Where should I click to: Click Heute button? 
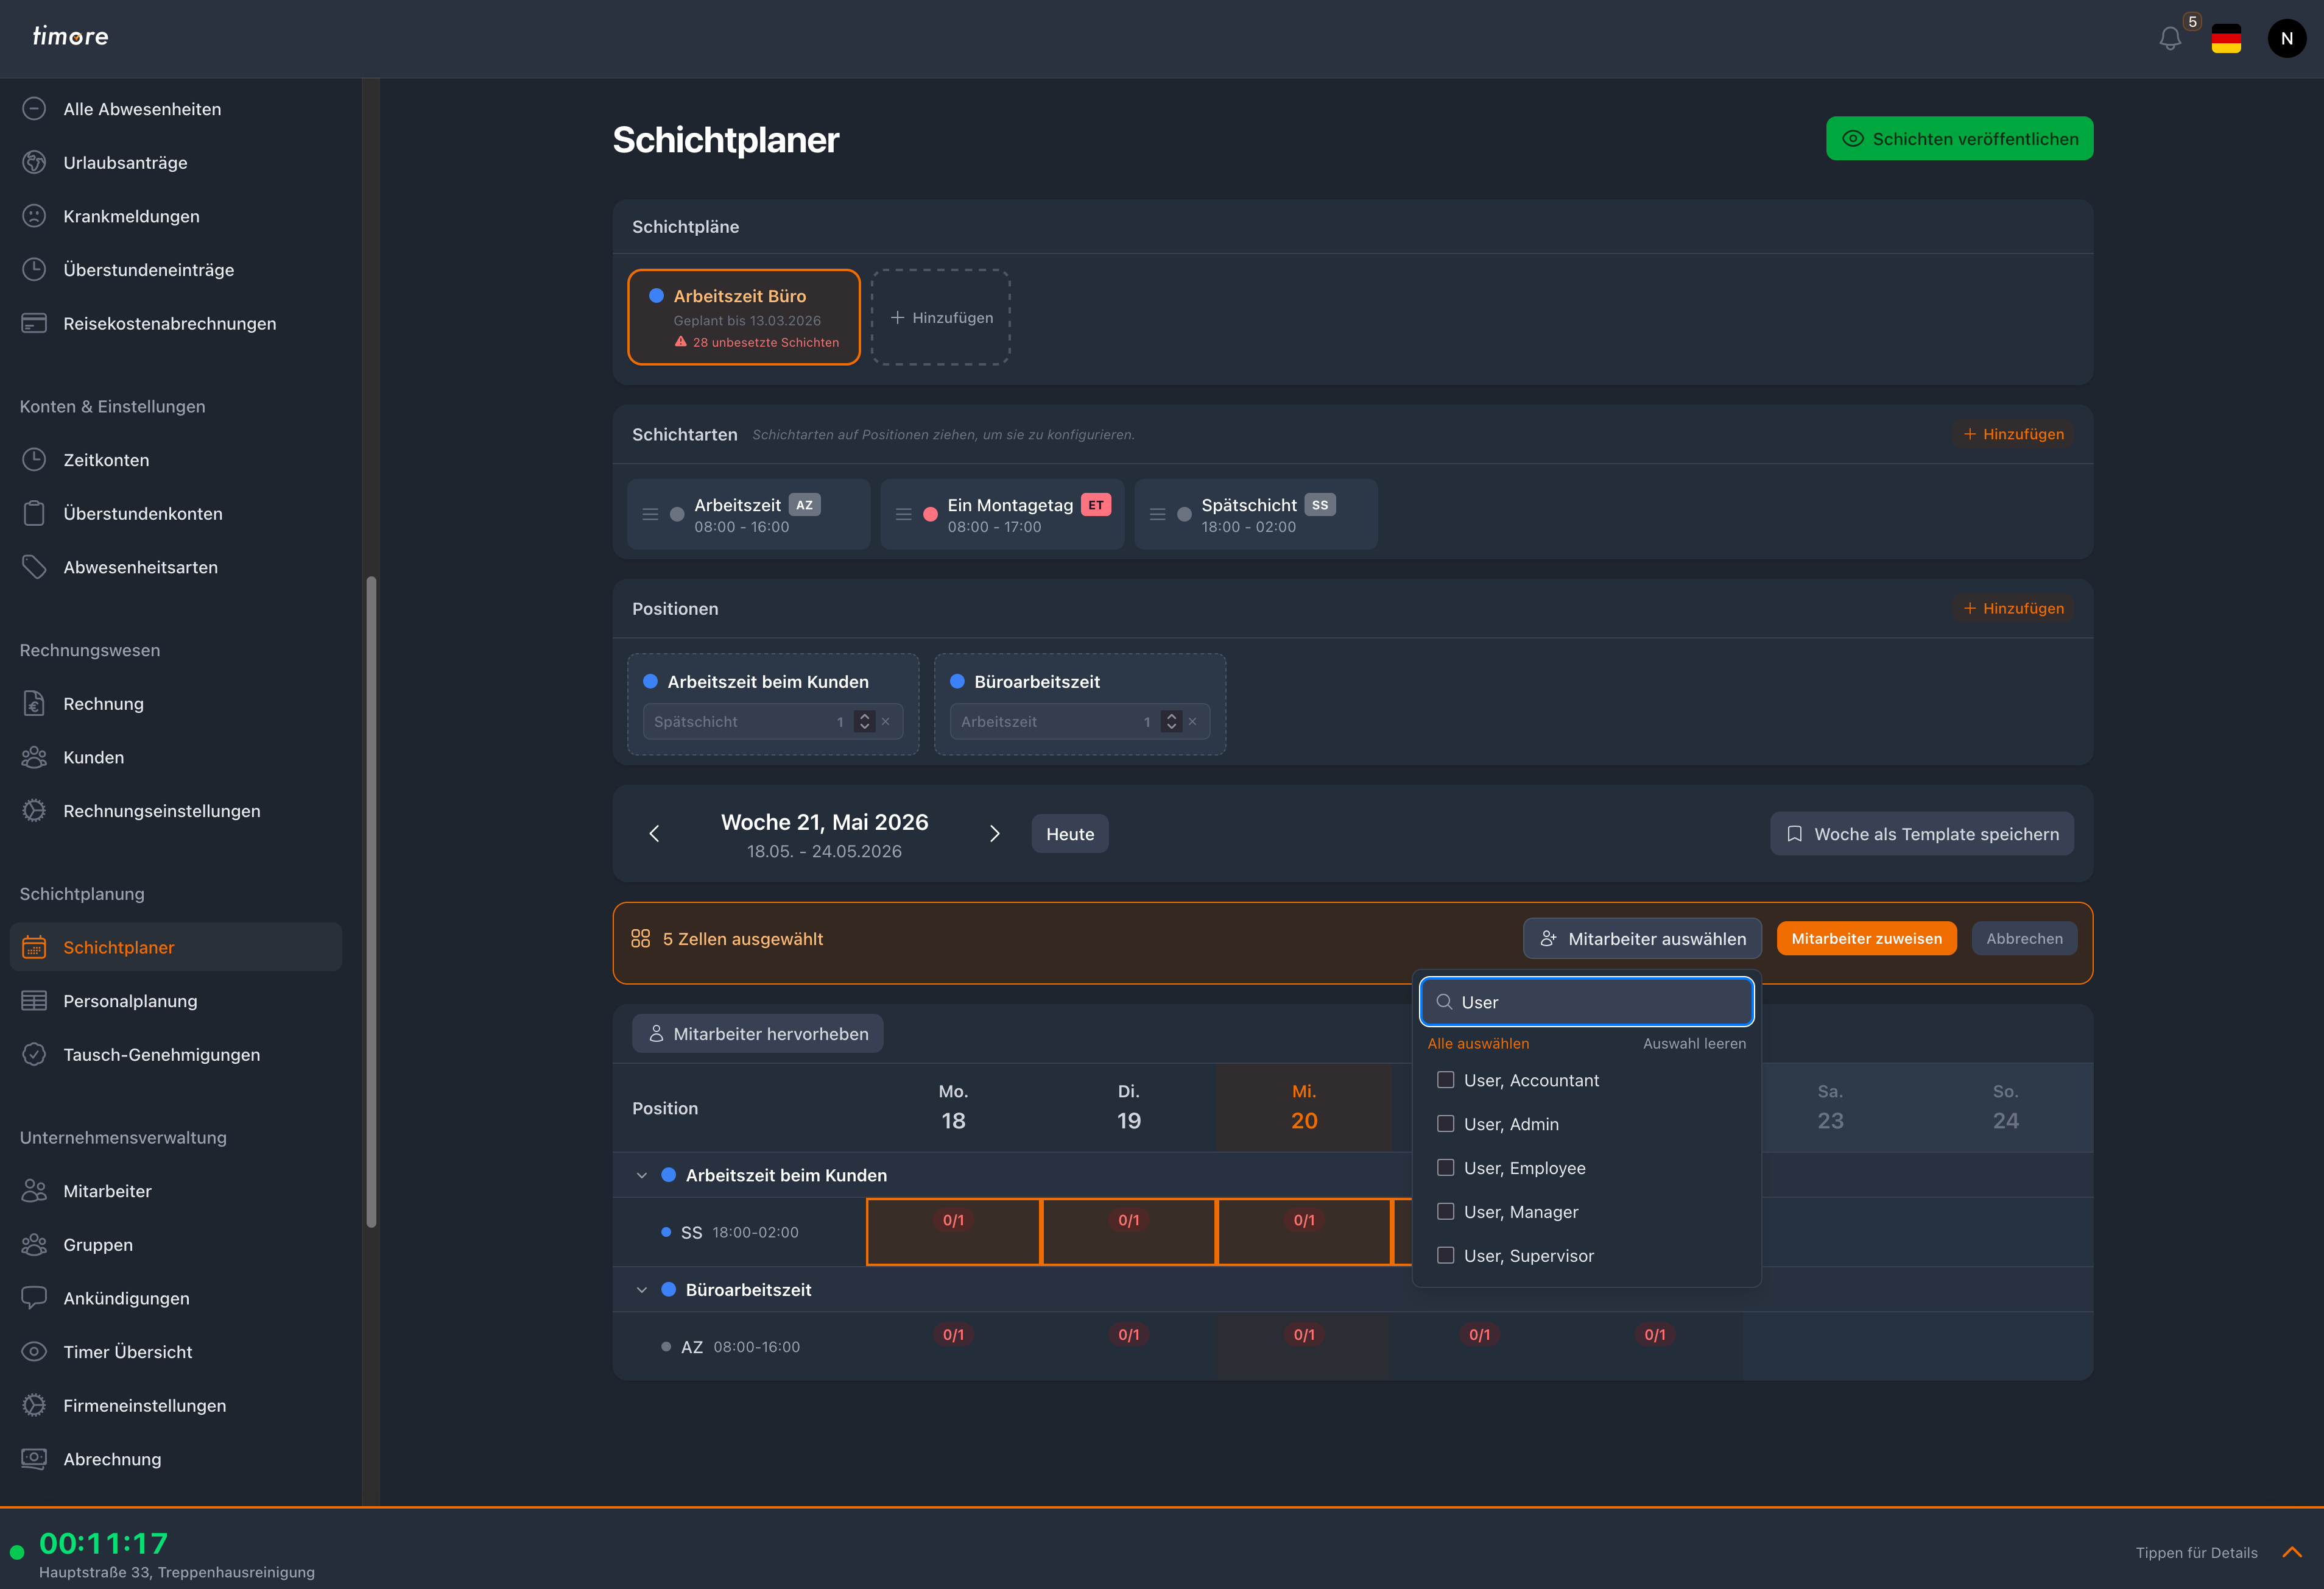1070,833
